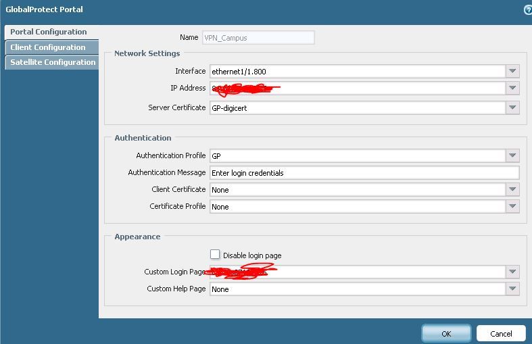Image resolution: width=532 pixels, height=344 pixels.
Task: Click the Interface field showing ethernet1/1.800
Action: coord(357,71)
